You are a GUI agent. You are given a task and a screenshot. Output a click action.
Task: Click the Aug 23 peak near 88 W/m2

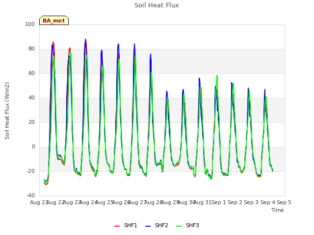(x=85, y=39)
